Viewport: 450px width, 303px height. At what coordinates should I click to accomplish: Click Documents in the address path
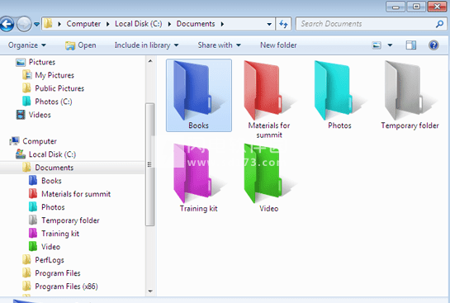click(196, 24)
